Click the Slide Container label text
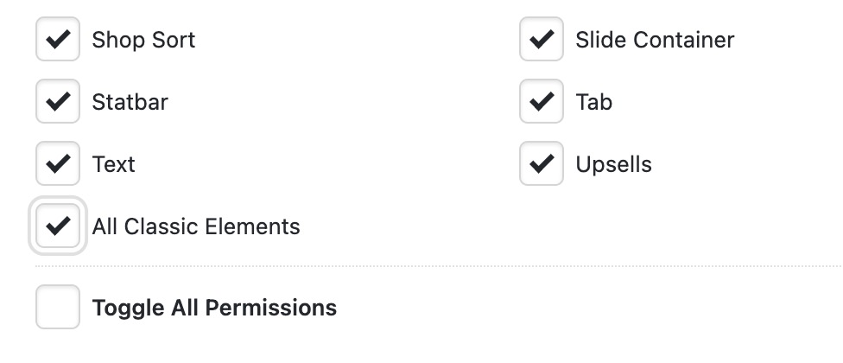Screen dimensions: 843x363 click(655, 40)
